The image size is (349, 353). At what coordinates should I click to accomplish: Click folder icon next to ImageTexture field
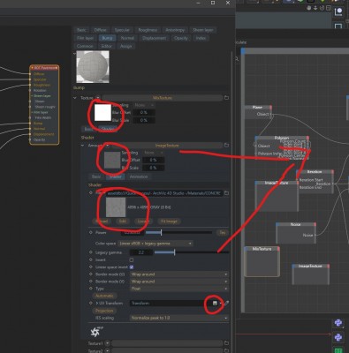pyautogui.click(x=226, y=146)
